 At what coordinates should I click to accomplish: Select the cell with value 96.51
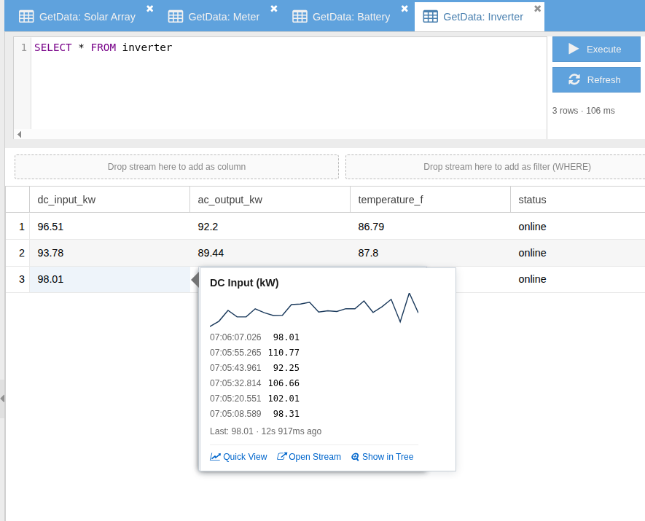pyautogui.click(x=109, y=227)
